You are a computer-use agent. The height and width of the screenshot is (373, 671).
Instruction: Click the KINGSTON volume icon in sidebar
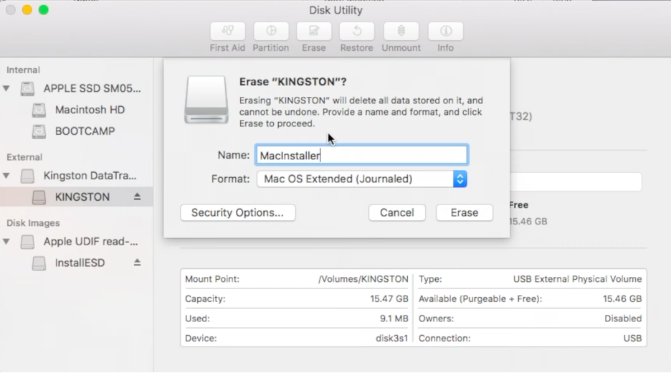point(39,197)
